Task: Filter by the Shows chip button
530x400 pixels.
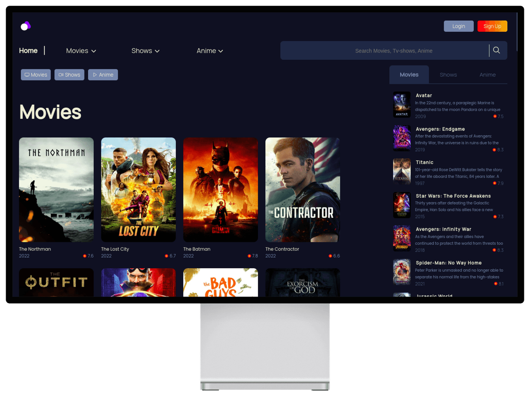Action: pyautogui.click(x=69, y=75)
